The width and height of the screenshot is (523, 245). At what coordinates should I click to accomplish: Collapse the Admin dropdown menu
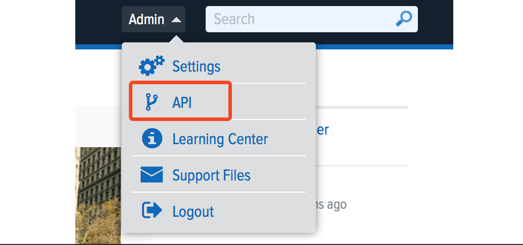[154, 20]
